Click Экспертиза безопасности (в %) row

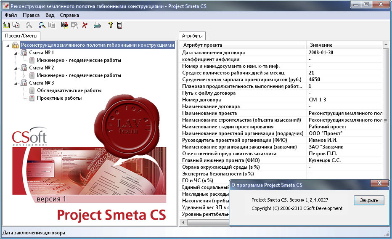(281, 174)
